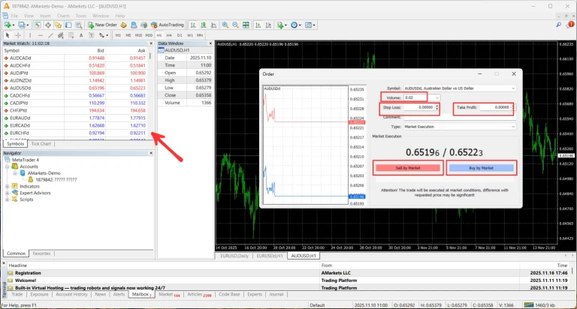Click the Buy by Market button
Image resolution: width=577 pixels, height=309 pixels.
pyautogui.click(x=481, y=168)
